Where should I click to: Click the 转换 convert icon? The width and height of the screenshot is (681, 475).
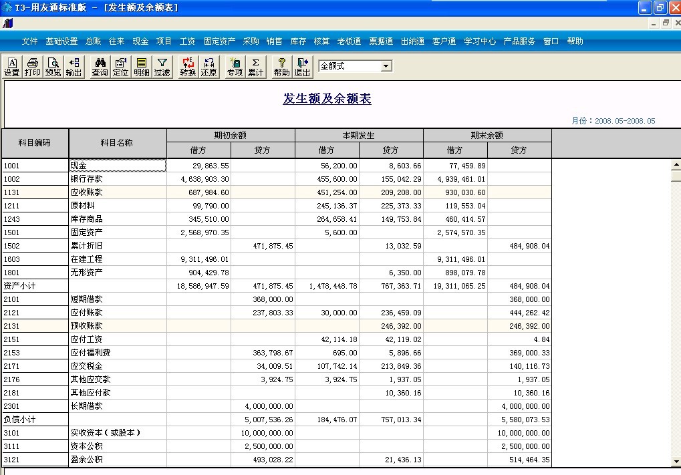tap(188, 67)
